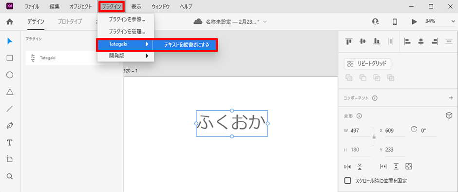Screen dimensions: 458x192
Task: Toggle aspect ratio lock
Action: pyautogui.click(x=374, y=137)
